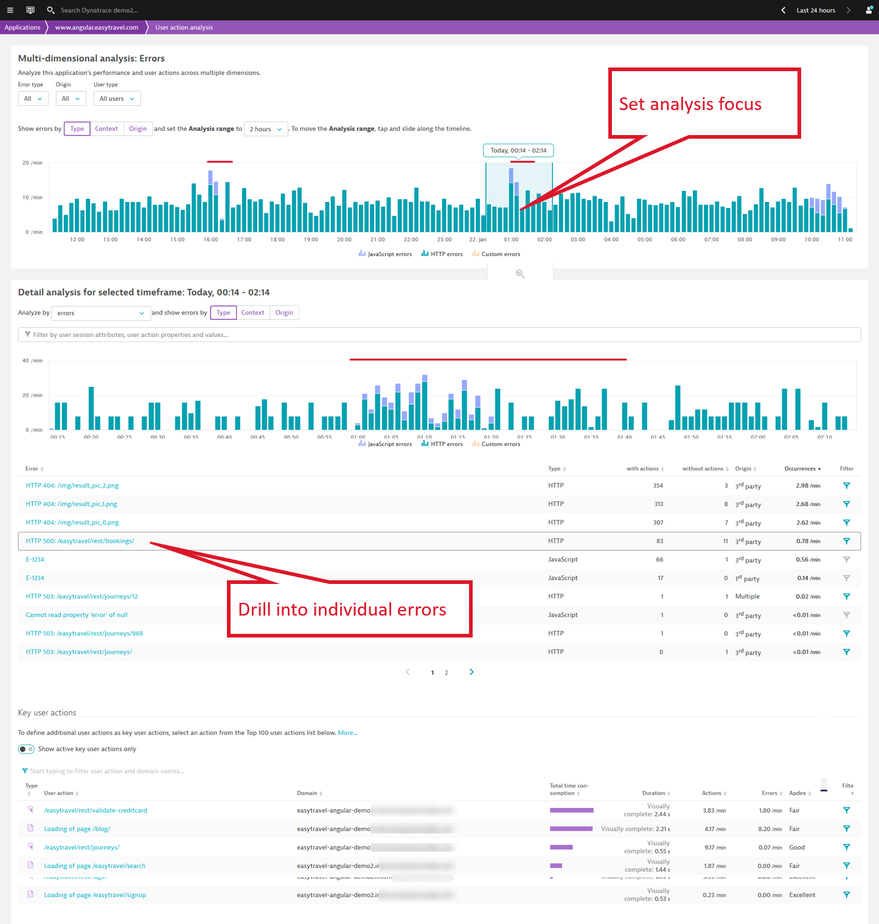This screenshot has height=924, width=879.
Task: Sort errors table by 'with actions' column
Action: (645, 468)
